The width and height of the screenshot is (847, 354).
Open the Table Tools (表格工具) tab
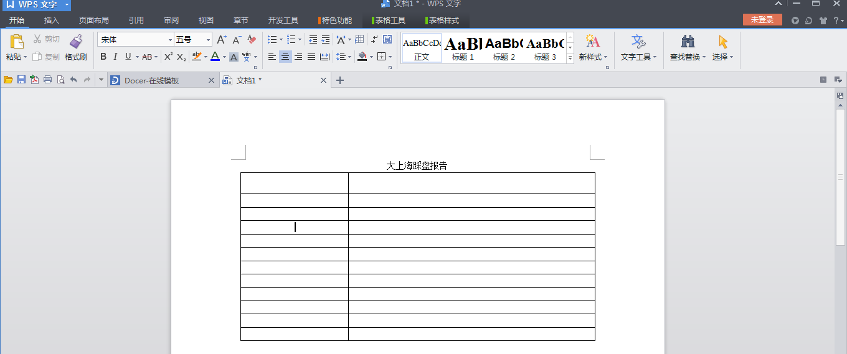(x=389, y=21)
